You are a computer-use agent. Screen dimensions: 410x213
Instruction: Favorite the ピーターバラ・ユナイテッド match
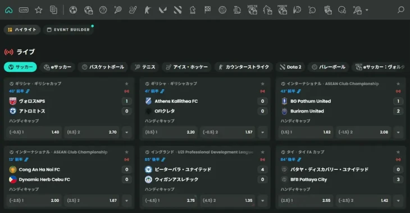(262, 152)
